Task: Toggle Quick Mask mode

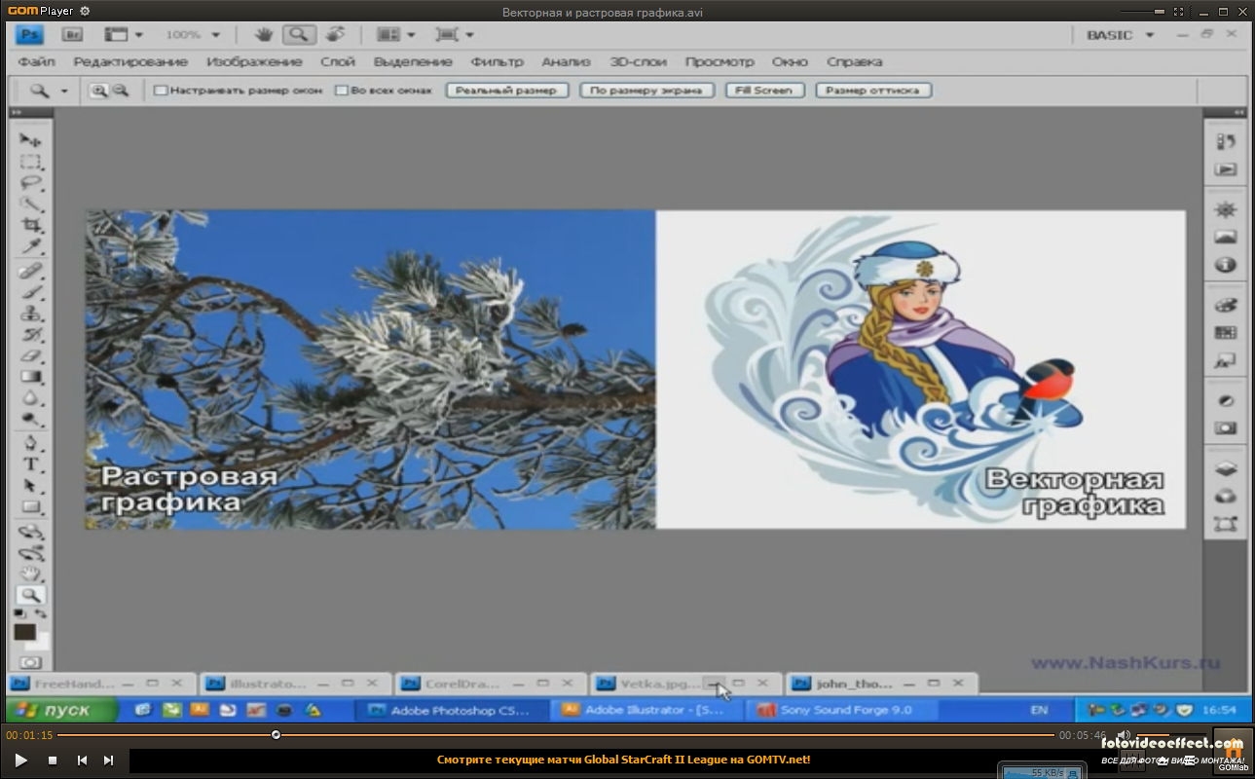Action: click(31, 662)
